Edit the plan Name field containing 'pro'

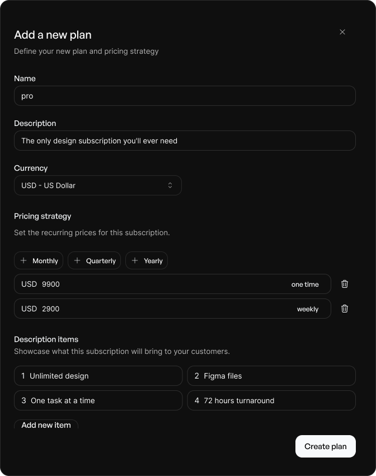pyautogui.click(x=185, y=96)
